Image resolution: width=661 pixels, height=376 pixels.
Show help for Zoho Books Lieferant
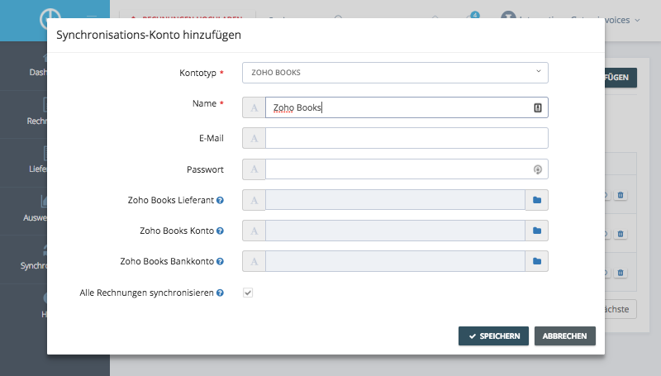[x=220, y=200]
